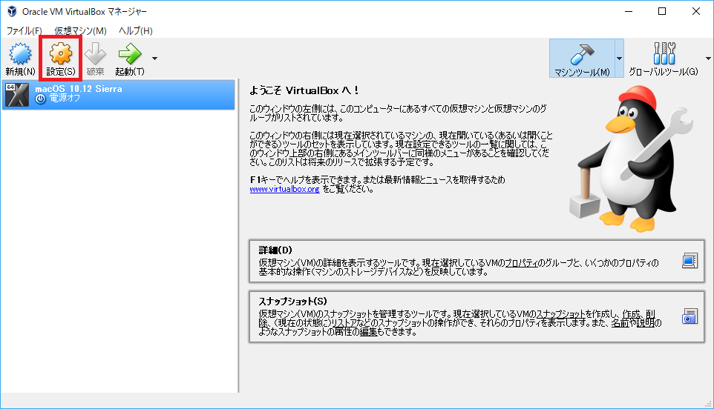This screenshot has width=714, height=409.
Task: Click the welcome heading ようこそ VirtualBox へ！
Action: coord(304,90)
